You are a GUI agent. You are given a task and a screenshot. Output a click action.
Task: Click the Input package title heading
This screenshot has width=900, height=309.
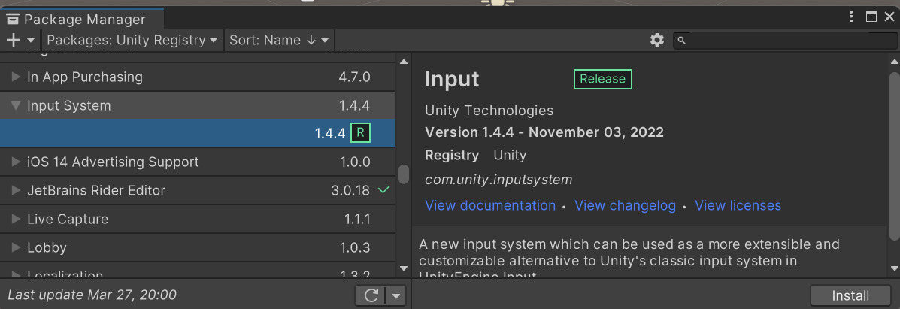452,79
